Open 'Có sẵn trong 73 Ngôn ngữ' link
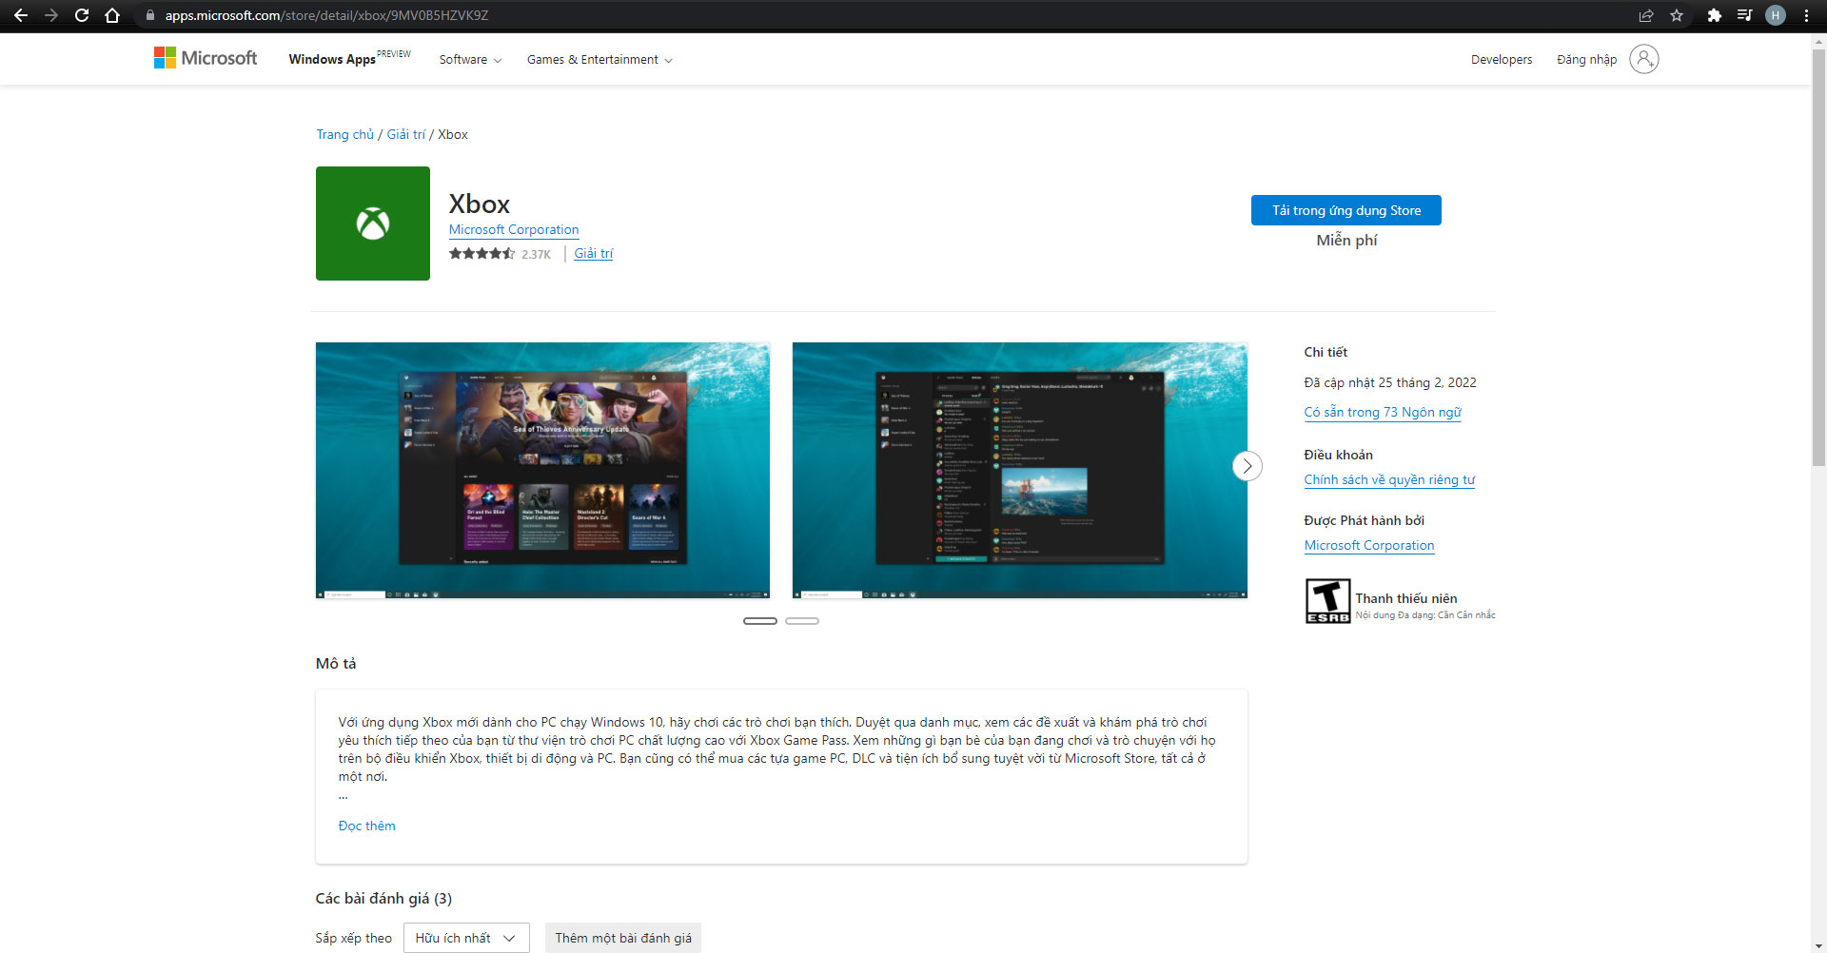 tap(1383, 412)
